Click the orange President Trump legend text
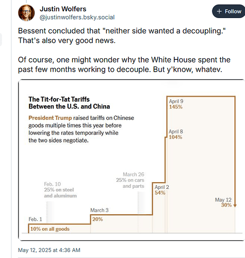 click(x=50, y=118)
